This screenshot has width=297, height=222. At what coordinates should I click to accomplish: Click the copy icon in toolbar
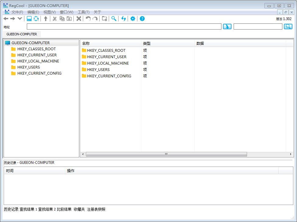[x=62, y=19]
